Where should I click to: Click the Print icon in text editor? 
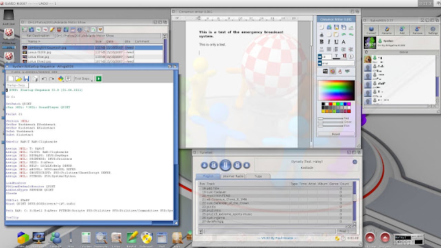point(35,79)
